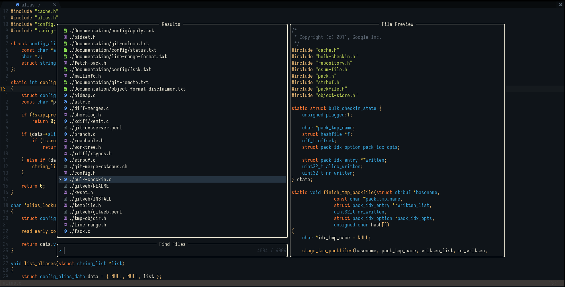The width and height of the screenshot is (565, 287).
Task: Click the shell script icon beside git-merge-octopus.sh
Action: click(x=65, y=166)
